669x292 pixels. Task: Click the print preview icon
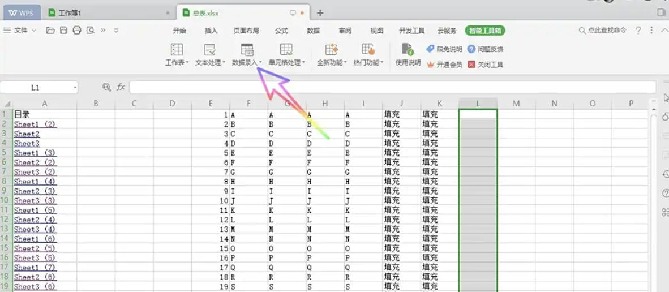(x=90, y=31)
